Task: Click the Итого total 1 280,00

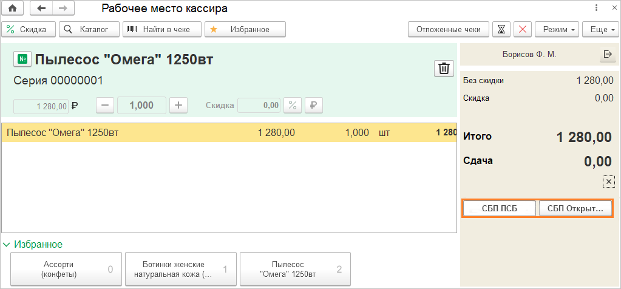Action: click(584, 137)
